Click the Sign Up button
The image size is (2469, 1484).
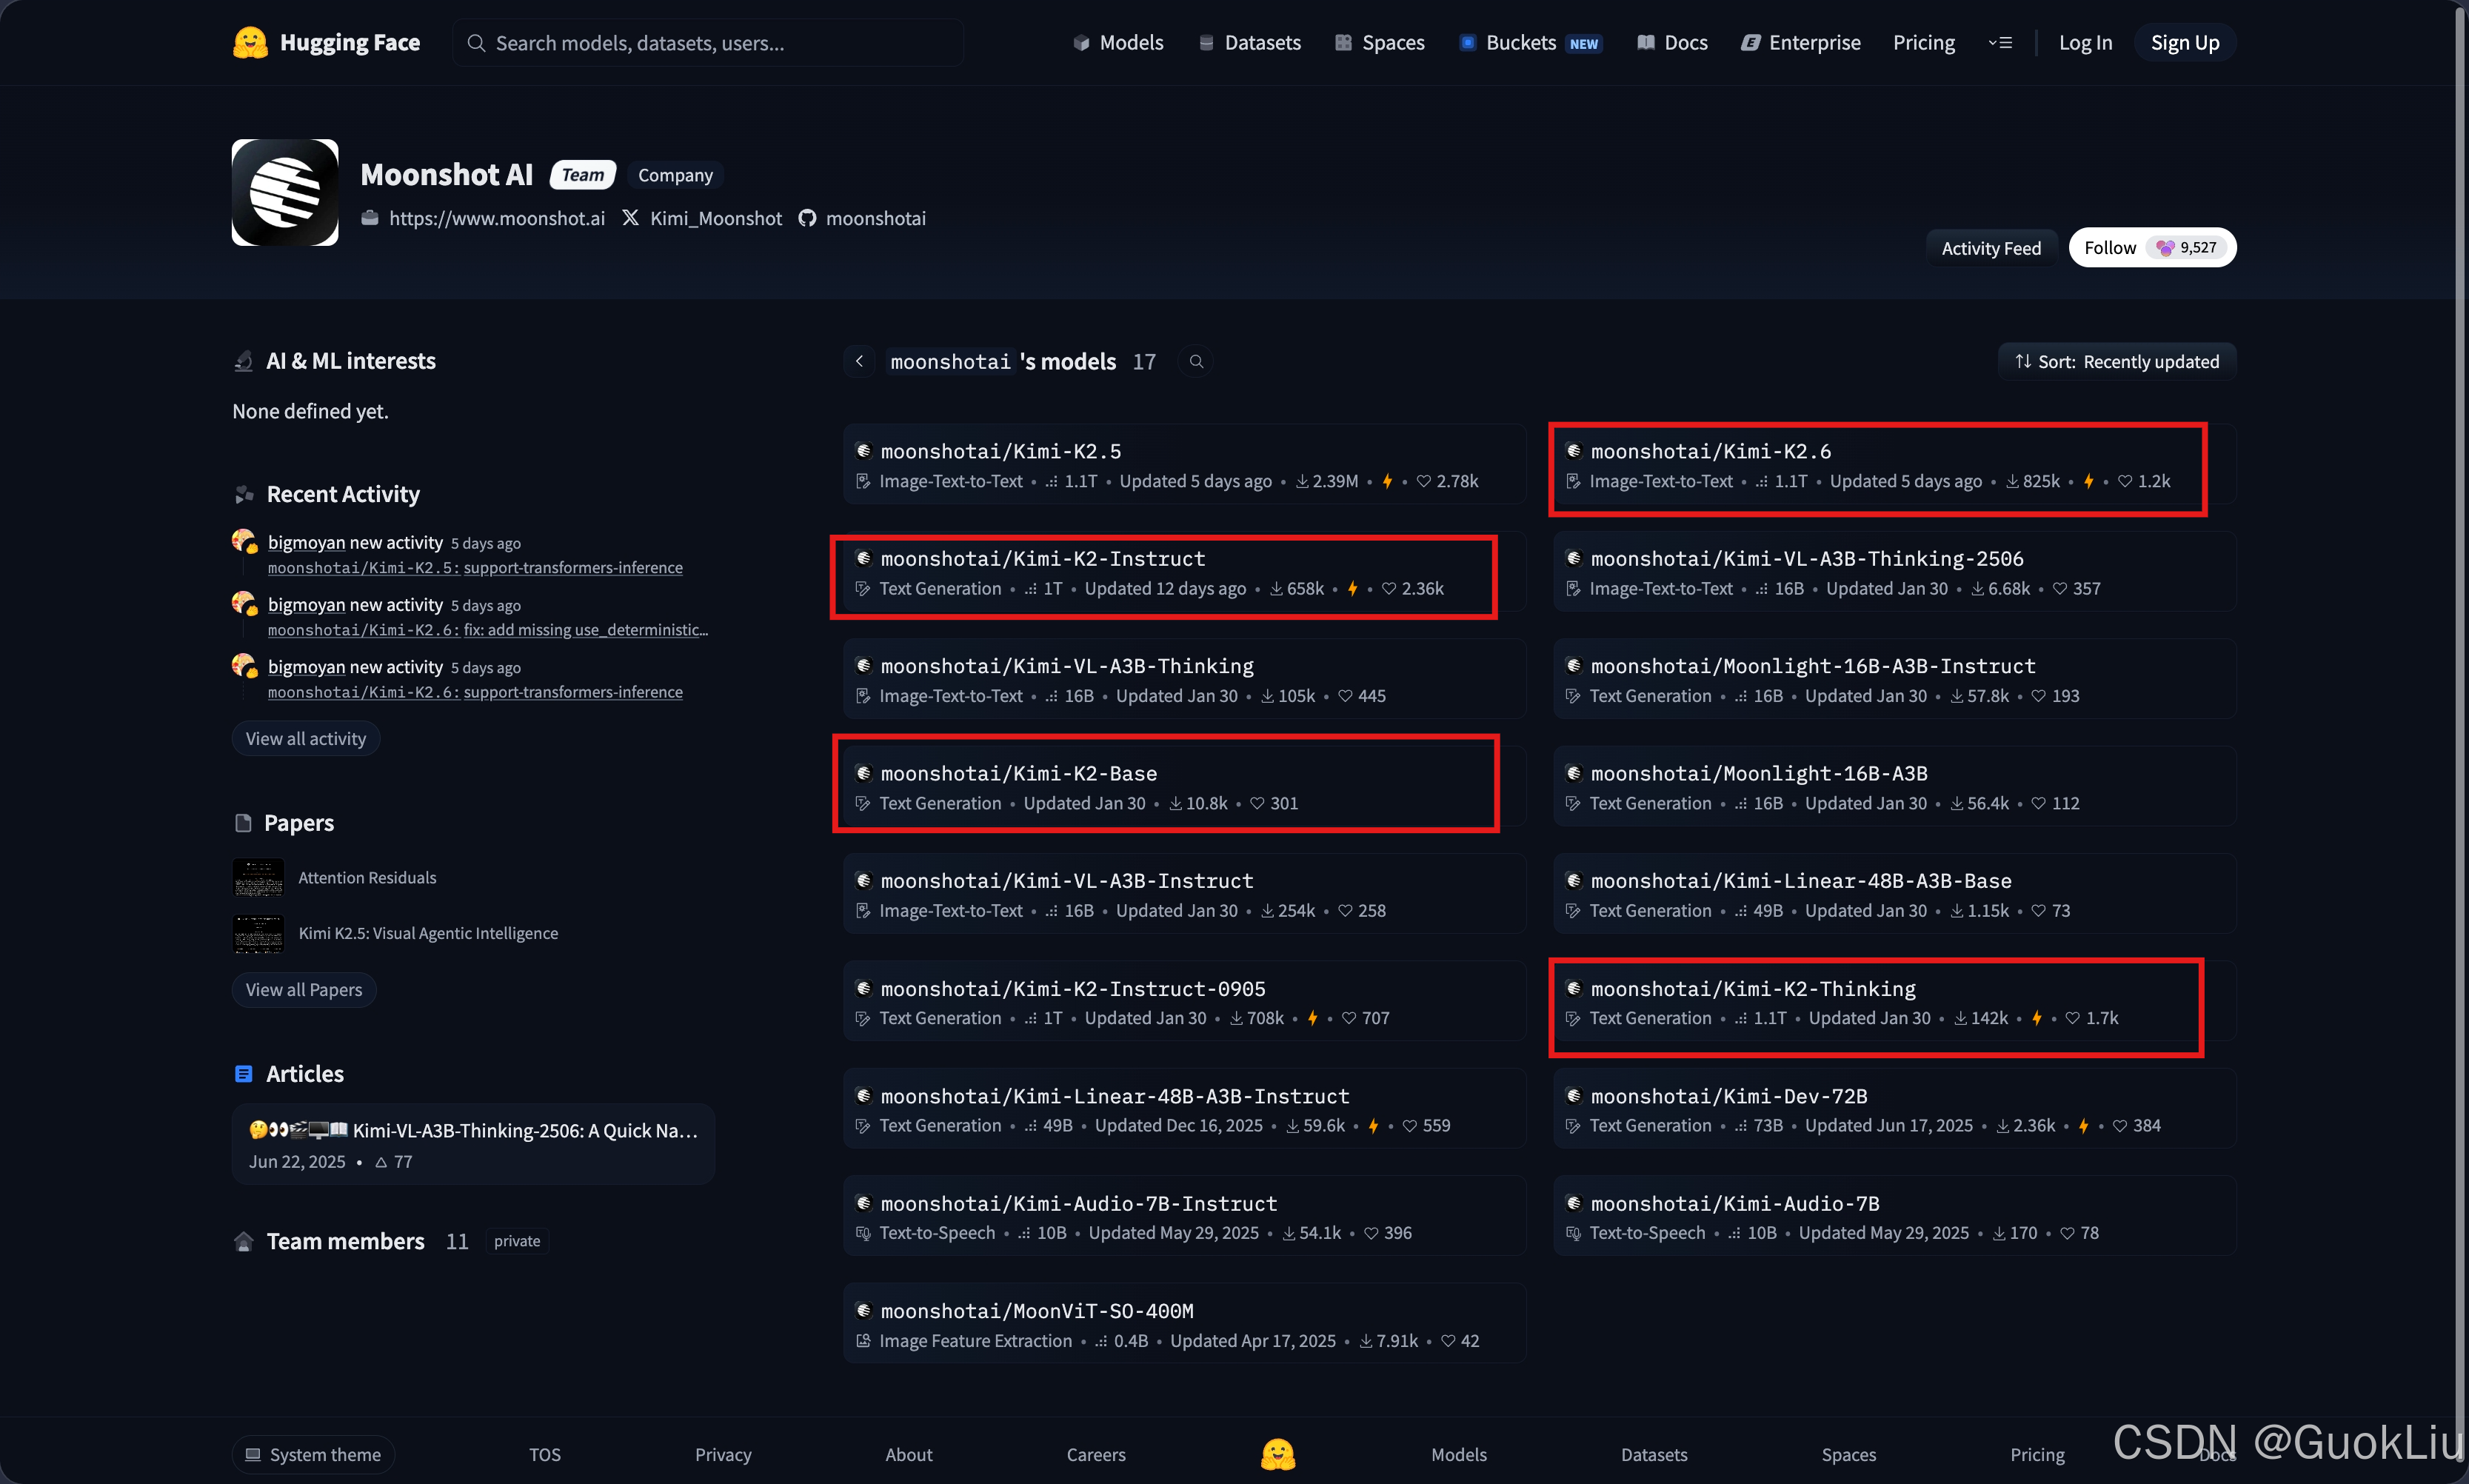click(2185, 42)
